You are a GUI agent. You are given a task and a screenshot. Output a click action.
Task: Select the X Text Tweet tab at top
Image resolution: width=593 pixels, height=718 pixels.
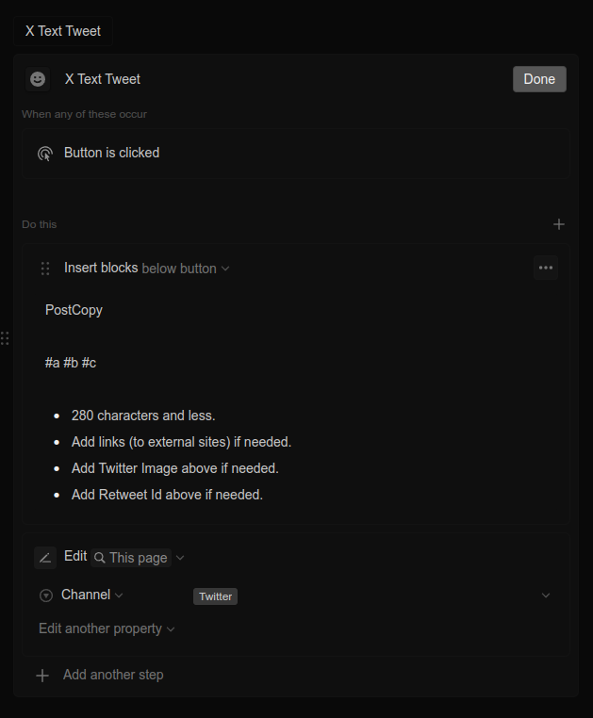63,31
